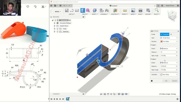Click the Construct plane icon
The width and height of the screenshot is (181, 102).
point(115,10)
